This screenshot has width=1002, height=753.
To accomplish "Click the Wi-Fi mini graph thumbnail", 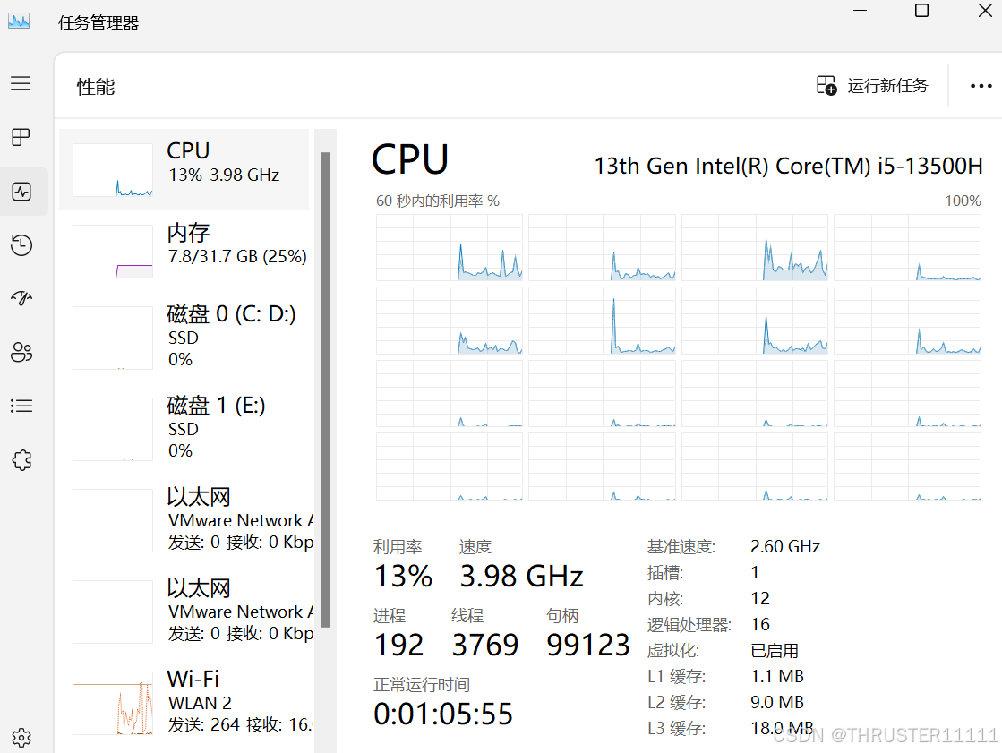I will click(x=113, y=703).
